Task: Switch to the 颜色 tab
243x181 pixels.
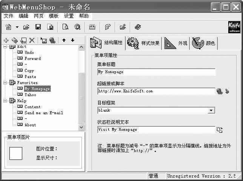Action: pos(204,43)
